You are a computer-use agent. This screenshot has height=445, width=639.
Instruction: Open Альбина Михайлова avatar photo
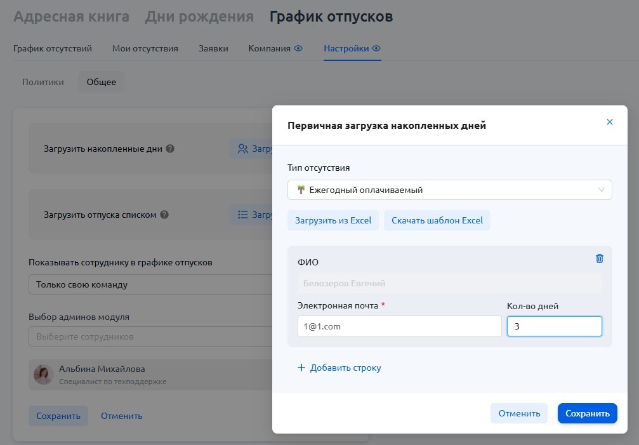coord(44,375)
